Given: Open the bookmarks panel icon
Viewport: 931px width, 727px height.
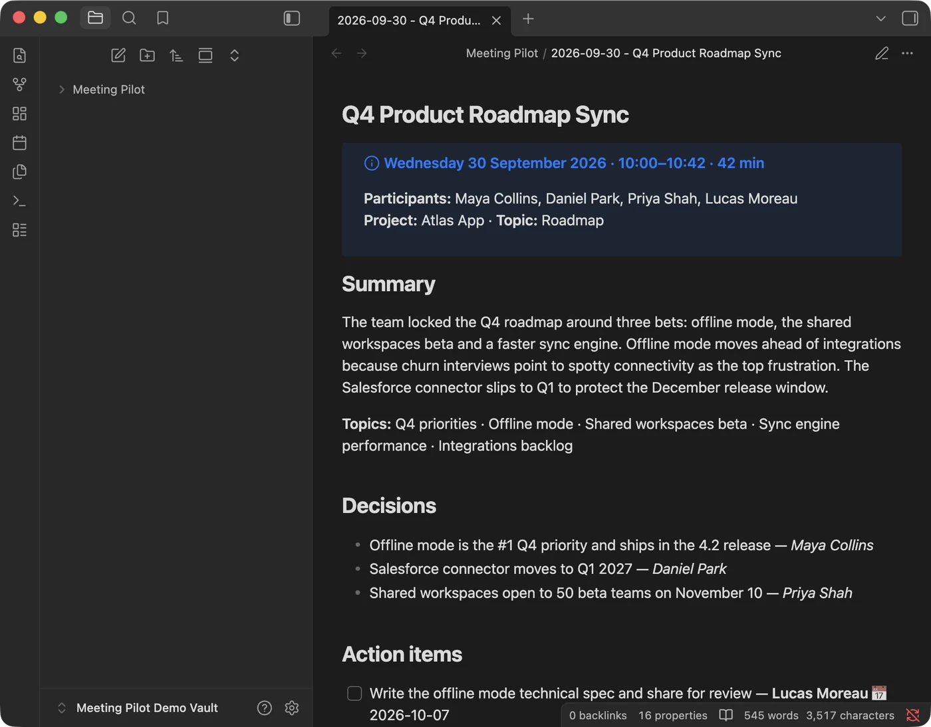Looking at the screenshot, I should [x=162, y=18].
